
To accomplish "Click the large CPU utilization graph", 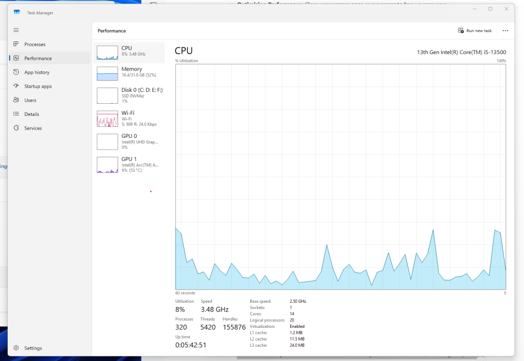I will 340,177.
